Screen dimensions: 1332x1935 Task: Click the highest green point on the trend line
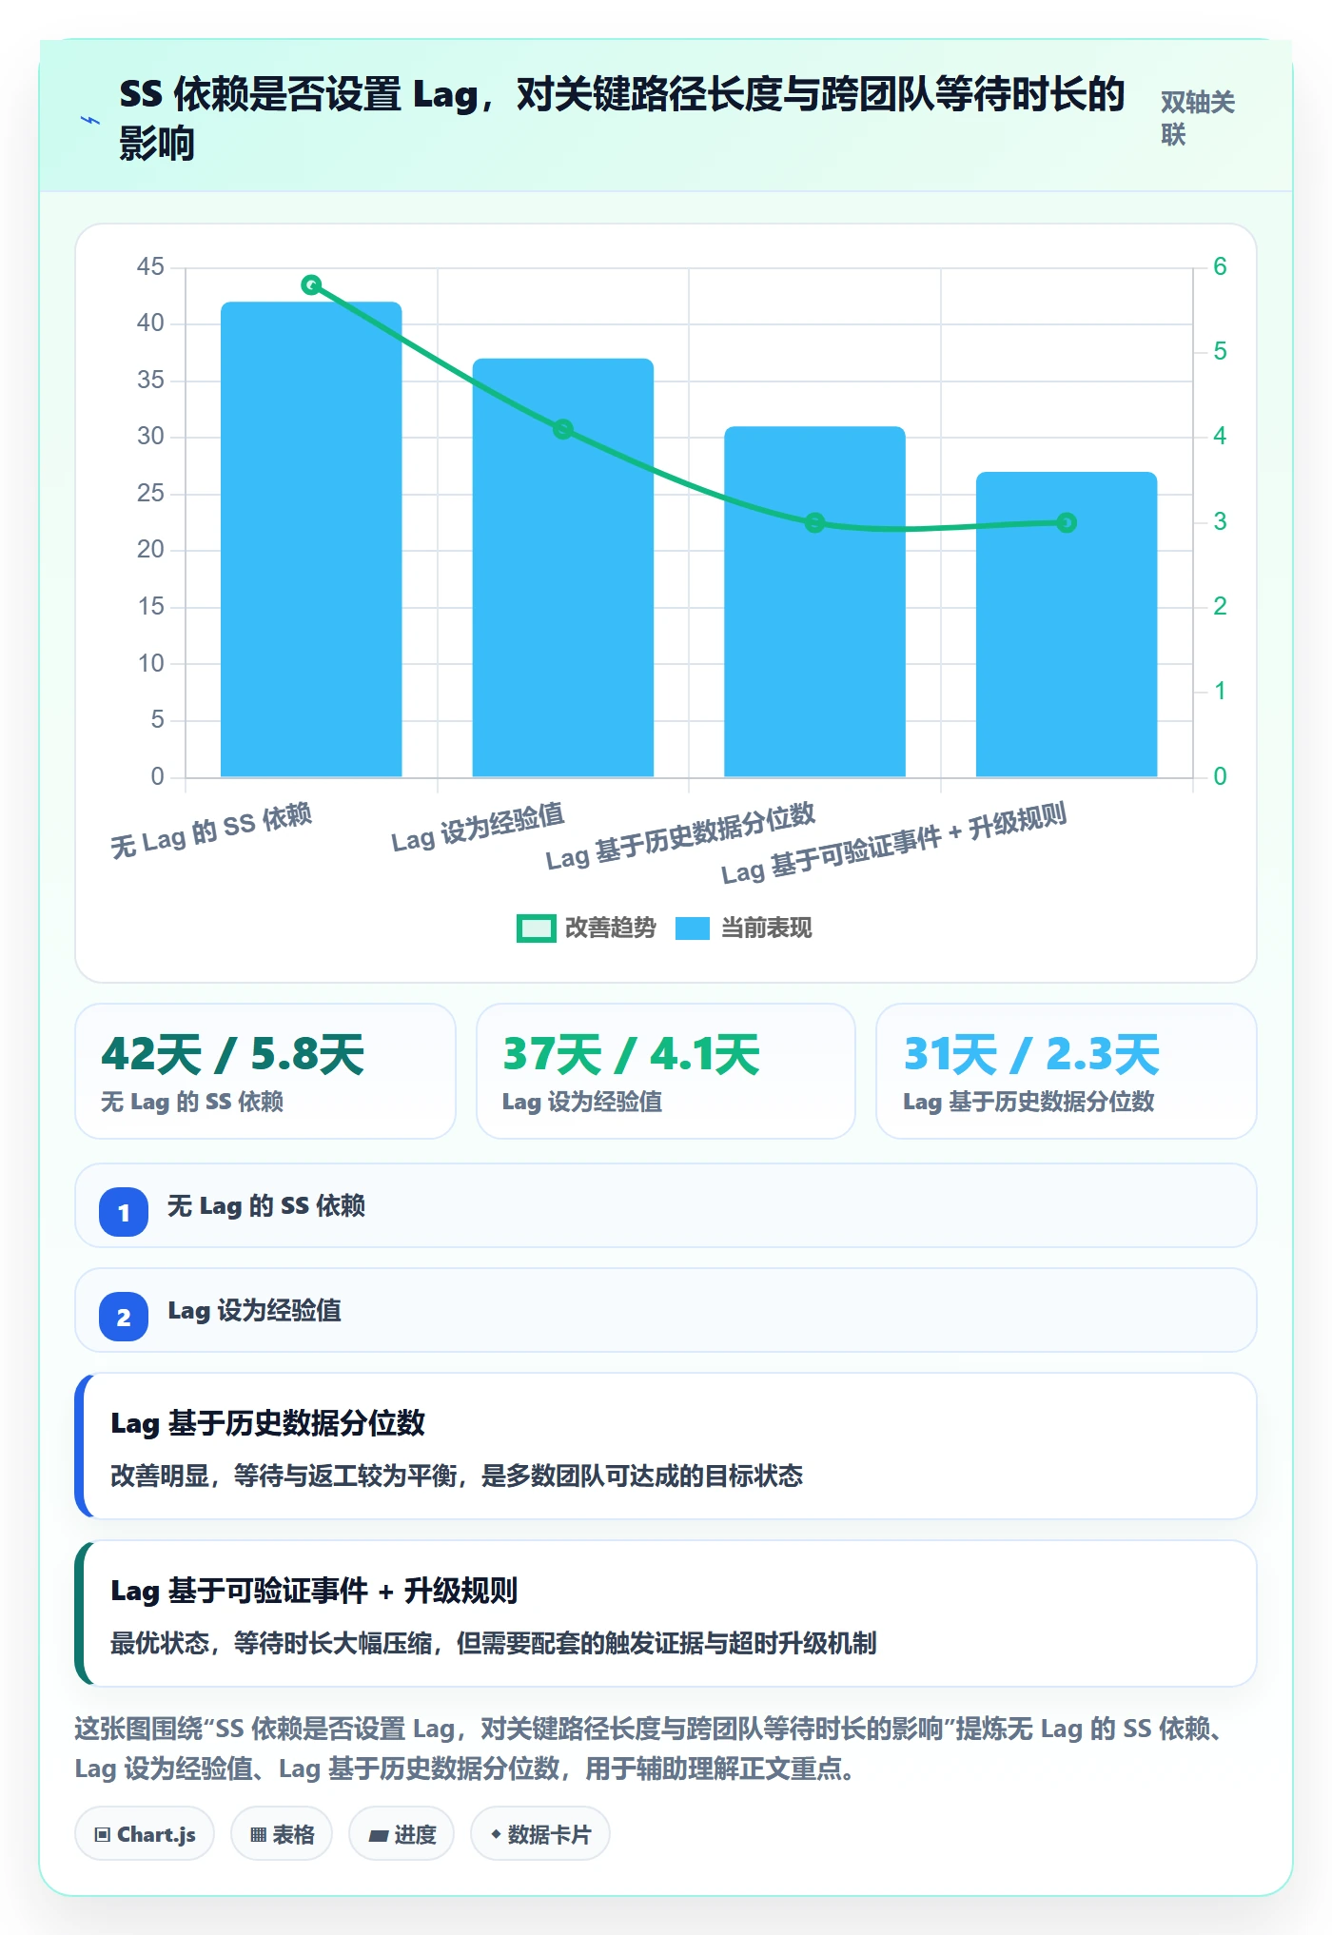tap(311, 284)
